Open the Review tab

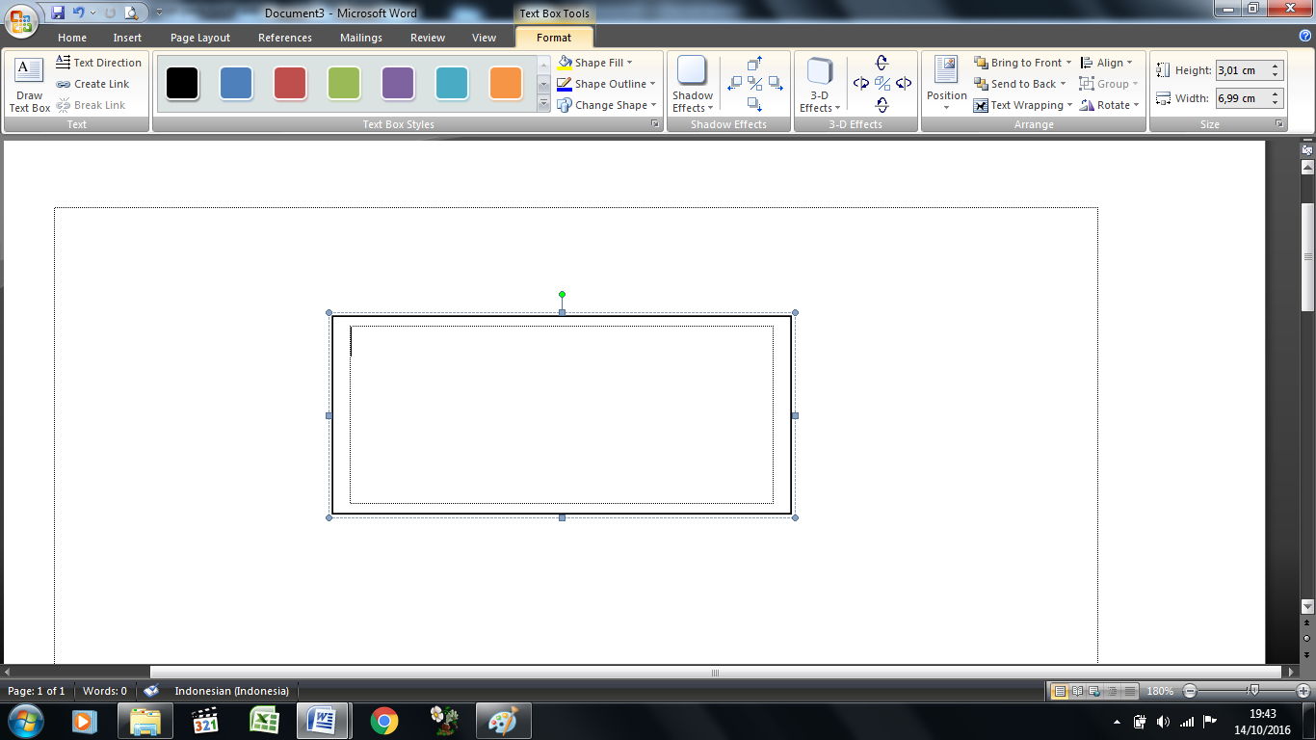(x=428, y=38)
